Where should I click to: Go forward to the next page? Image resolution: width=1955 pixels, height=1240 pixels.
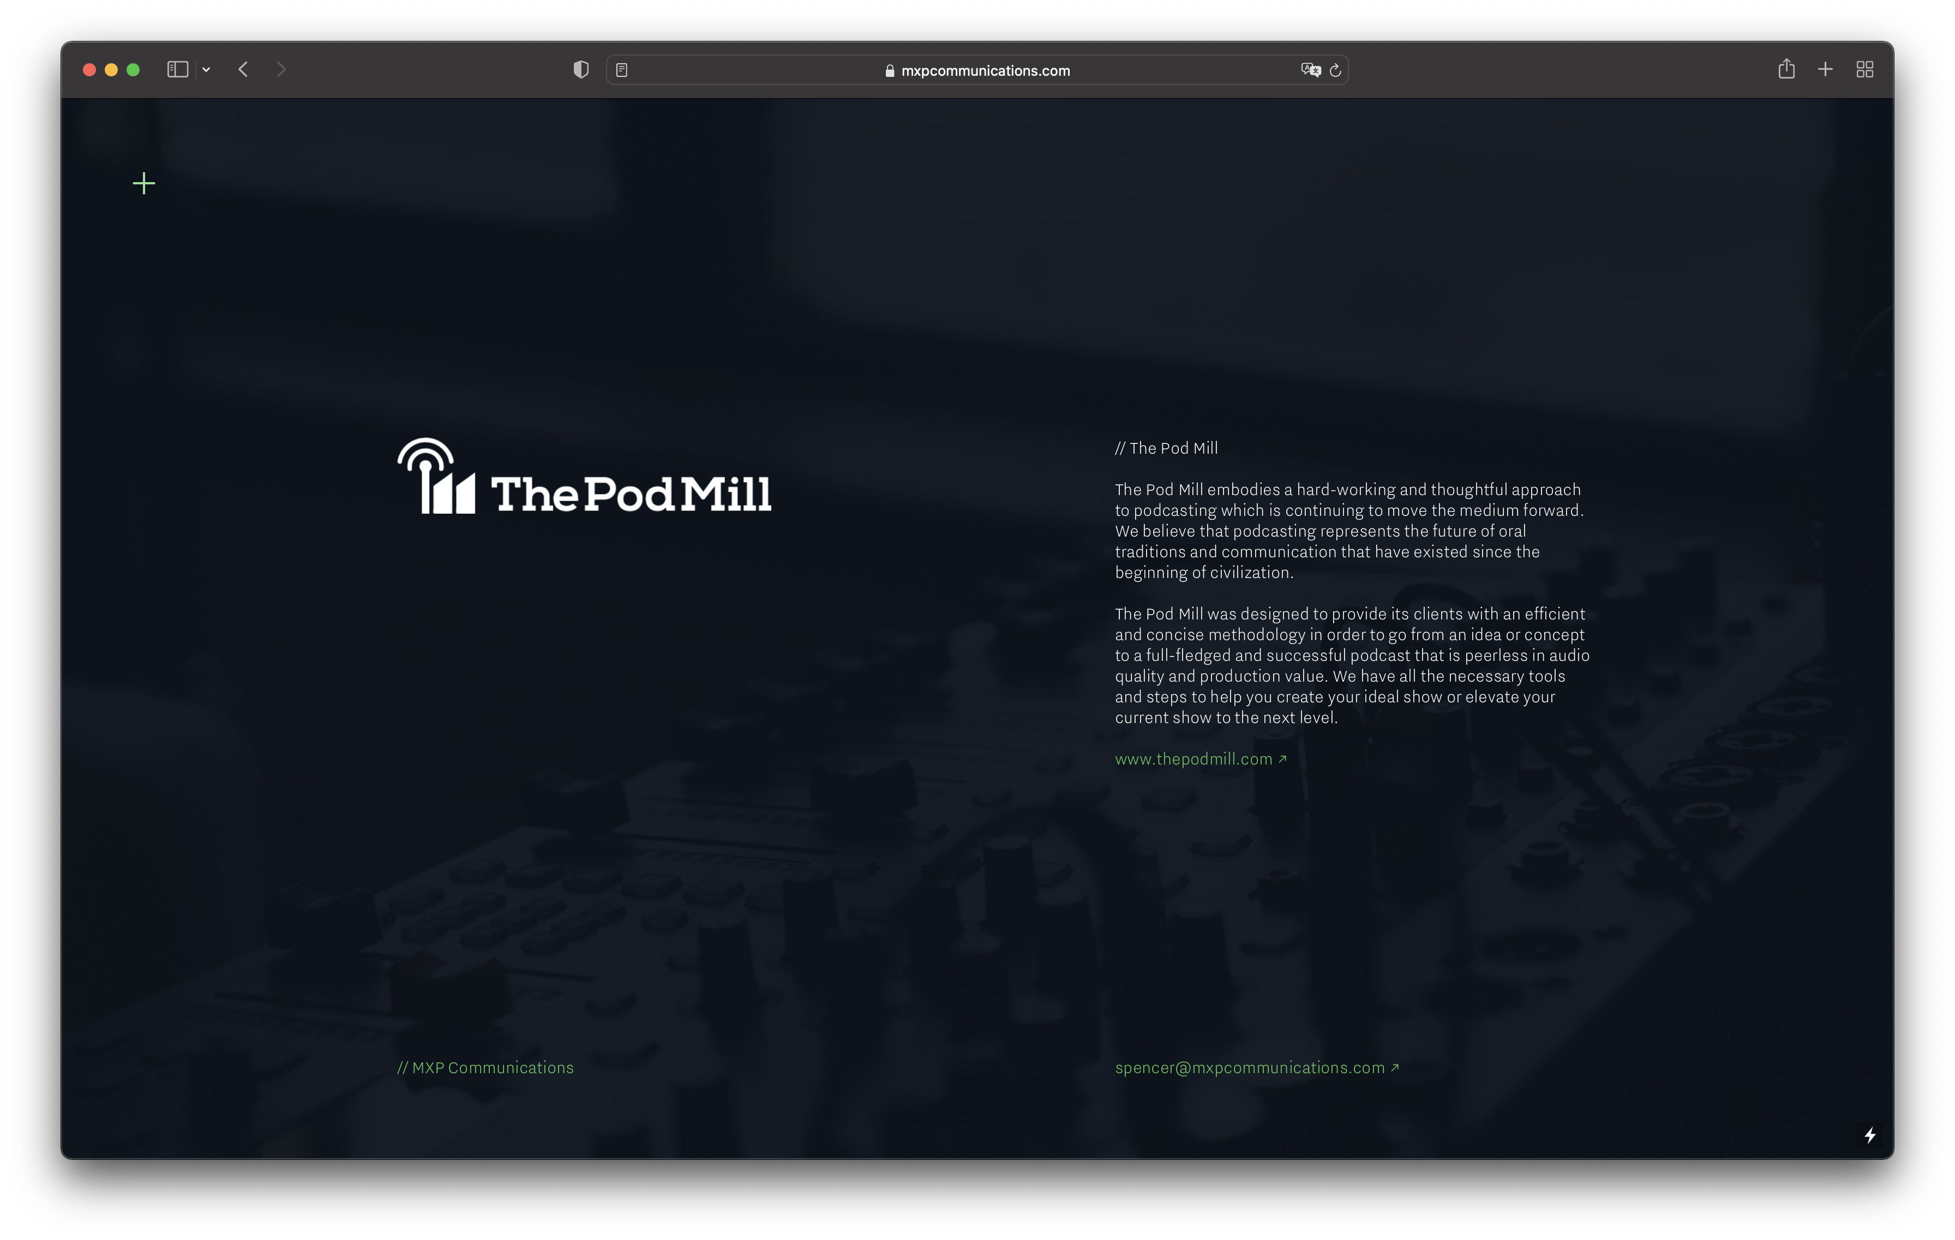click(281, 70)
